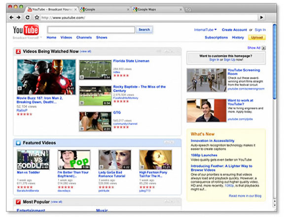Switch to the Google tab
This screenshot has height=217, width=289.
105,9
